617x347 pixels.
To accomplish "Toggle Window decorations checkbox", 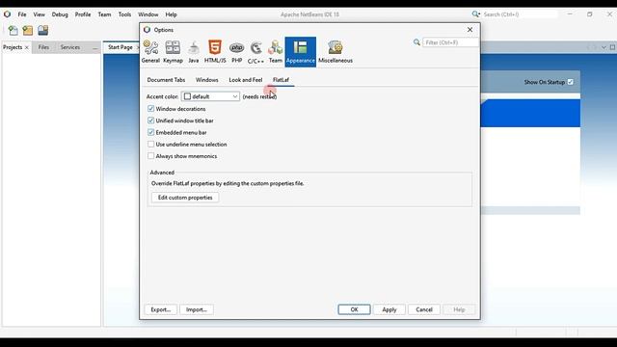I will [x=150, y=109].
